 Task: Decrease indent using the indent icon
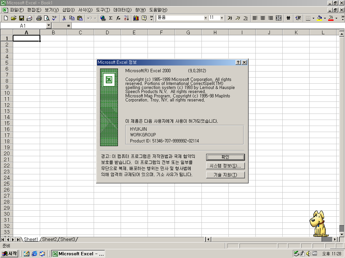(x=298, y=18)
